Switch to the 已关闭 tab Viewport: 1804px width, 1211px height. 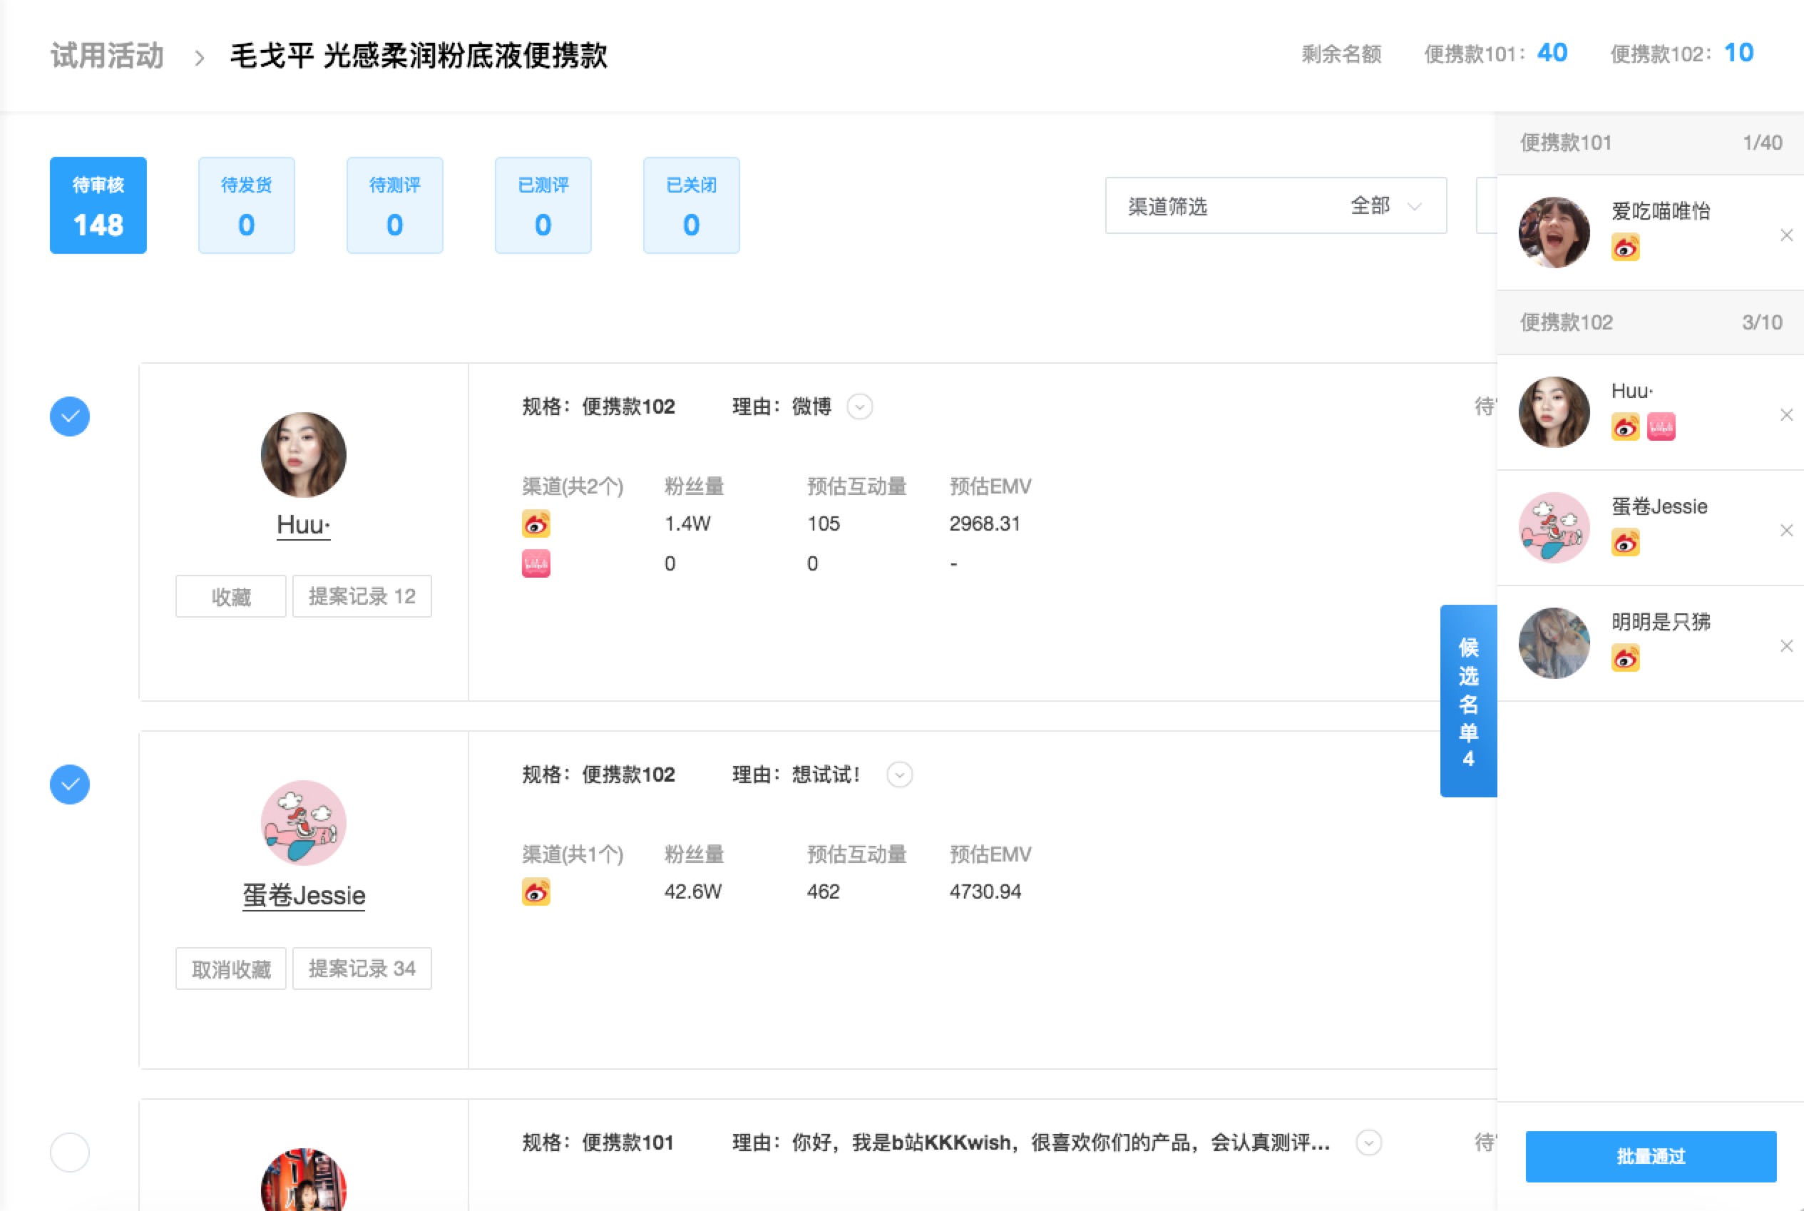pyautogui.click(x=691, y=205)
